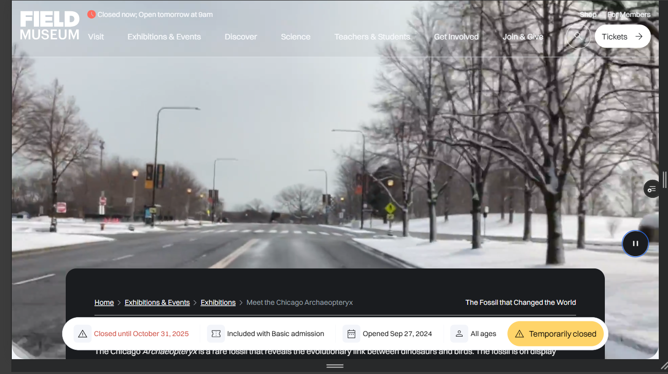Click the horizontal drag handle at bottom center
668x374 pixels.
[335, 366]
